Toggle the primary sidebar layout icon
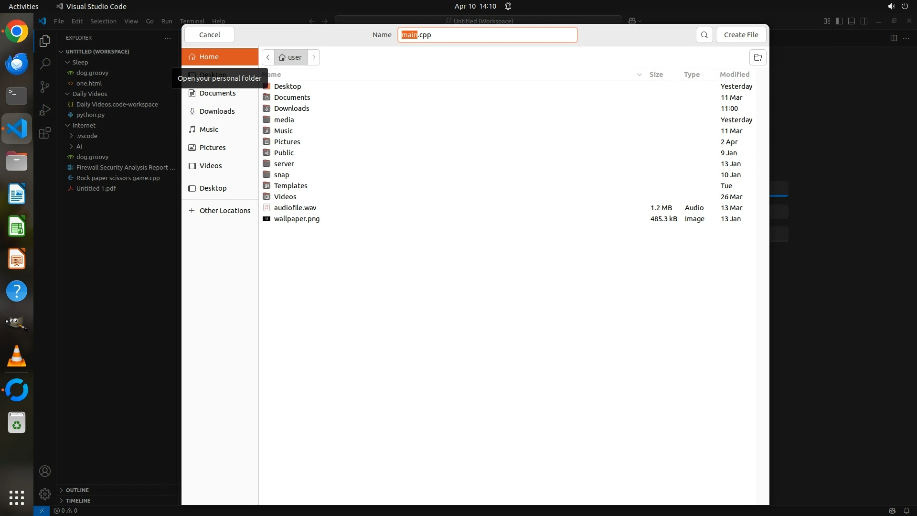Screen dimensions: 917x516 839,21
